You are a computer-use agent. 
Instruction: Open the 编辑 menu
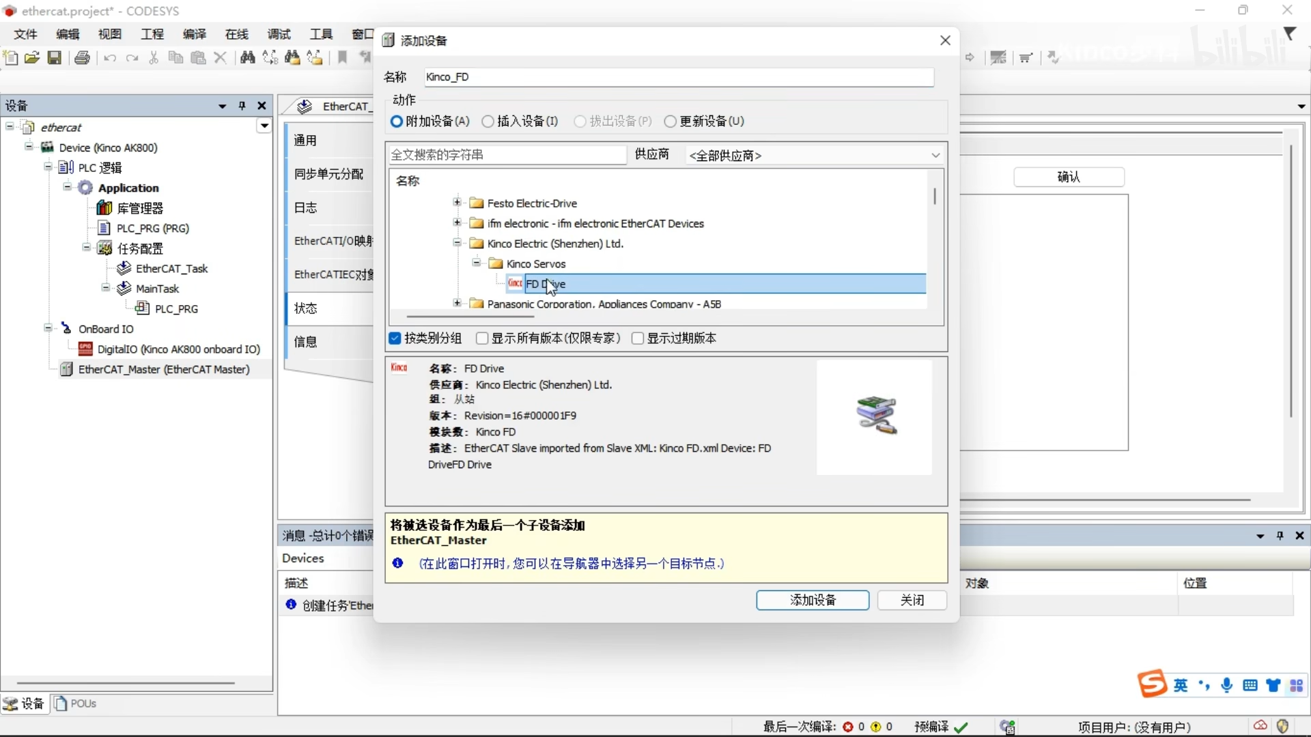click(68, 34)
